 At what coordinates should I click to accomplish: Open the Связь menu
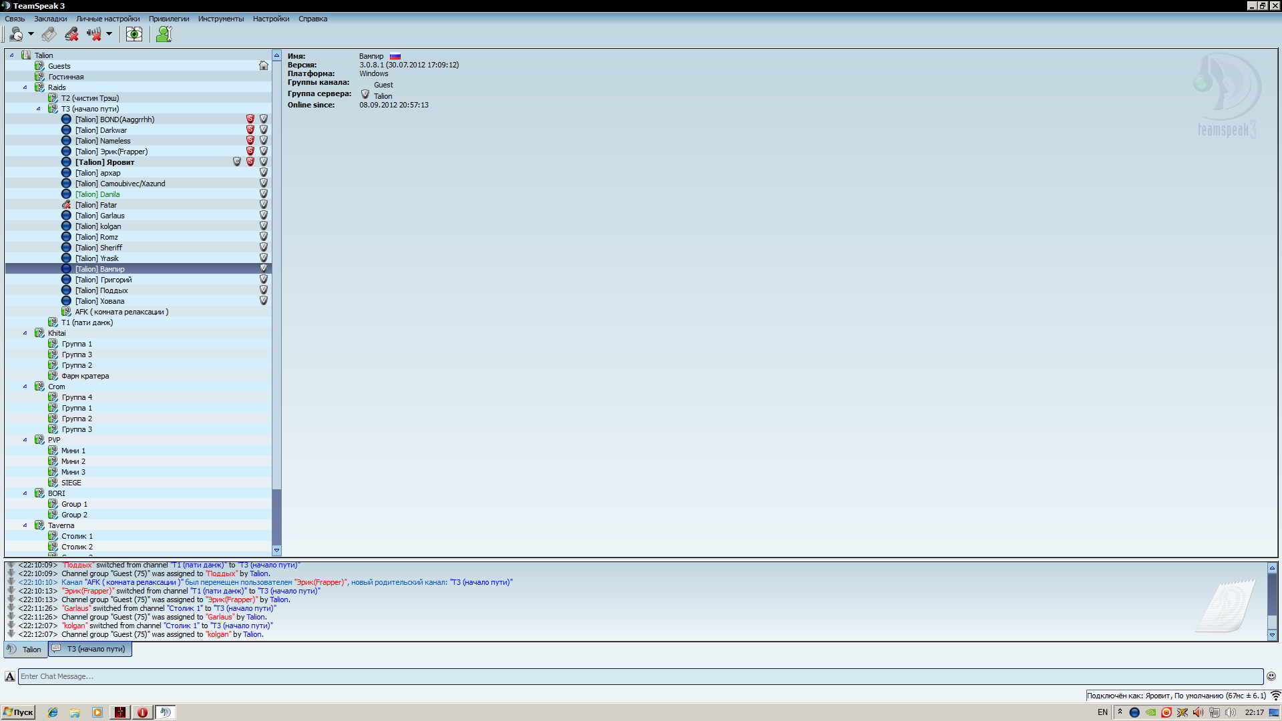click(15, 19)
